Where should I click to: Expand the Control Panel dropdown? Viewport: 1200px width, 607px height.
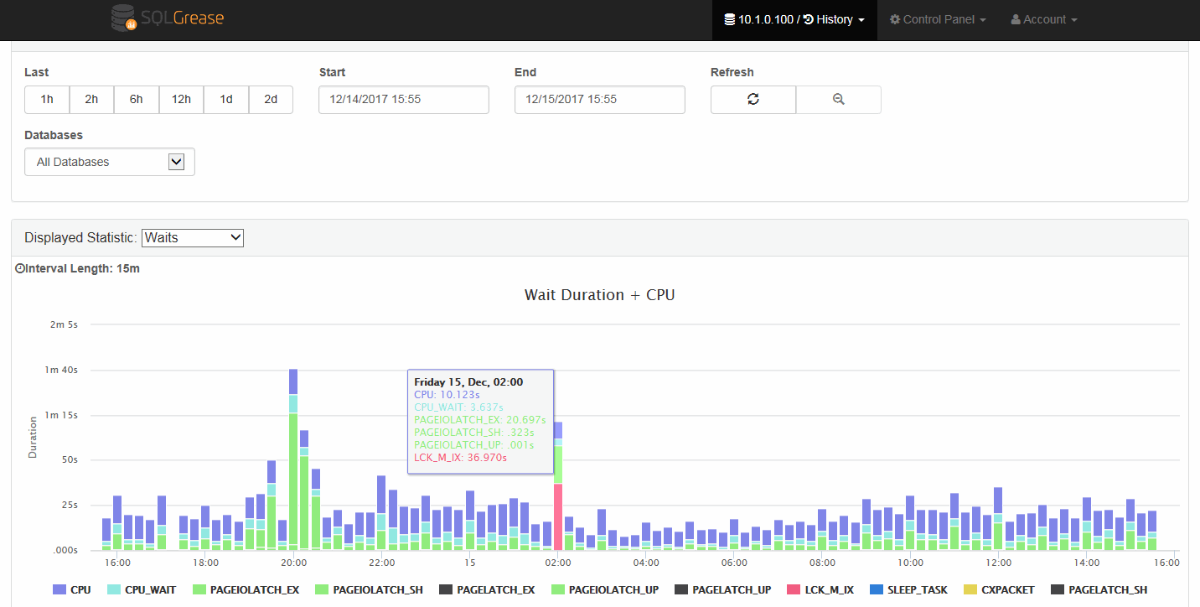pos(936,18)
